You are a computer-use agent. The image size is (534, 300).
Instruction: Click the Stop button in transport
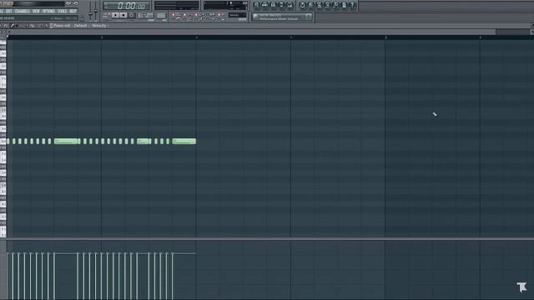click(123, 15)
